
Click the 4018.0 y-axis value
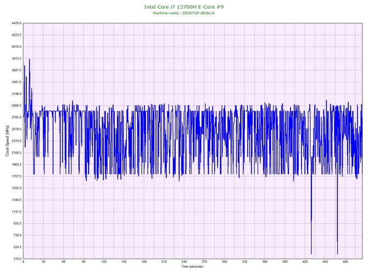16,47
